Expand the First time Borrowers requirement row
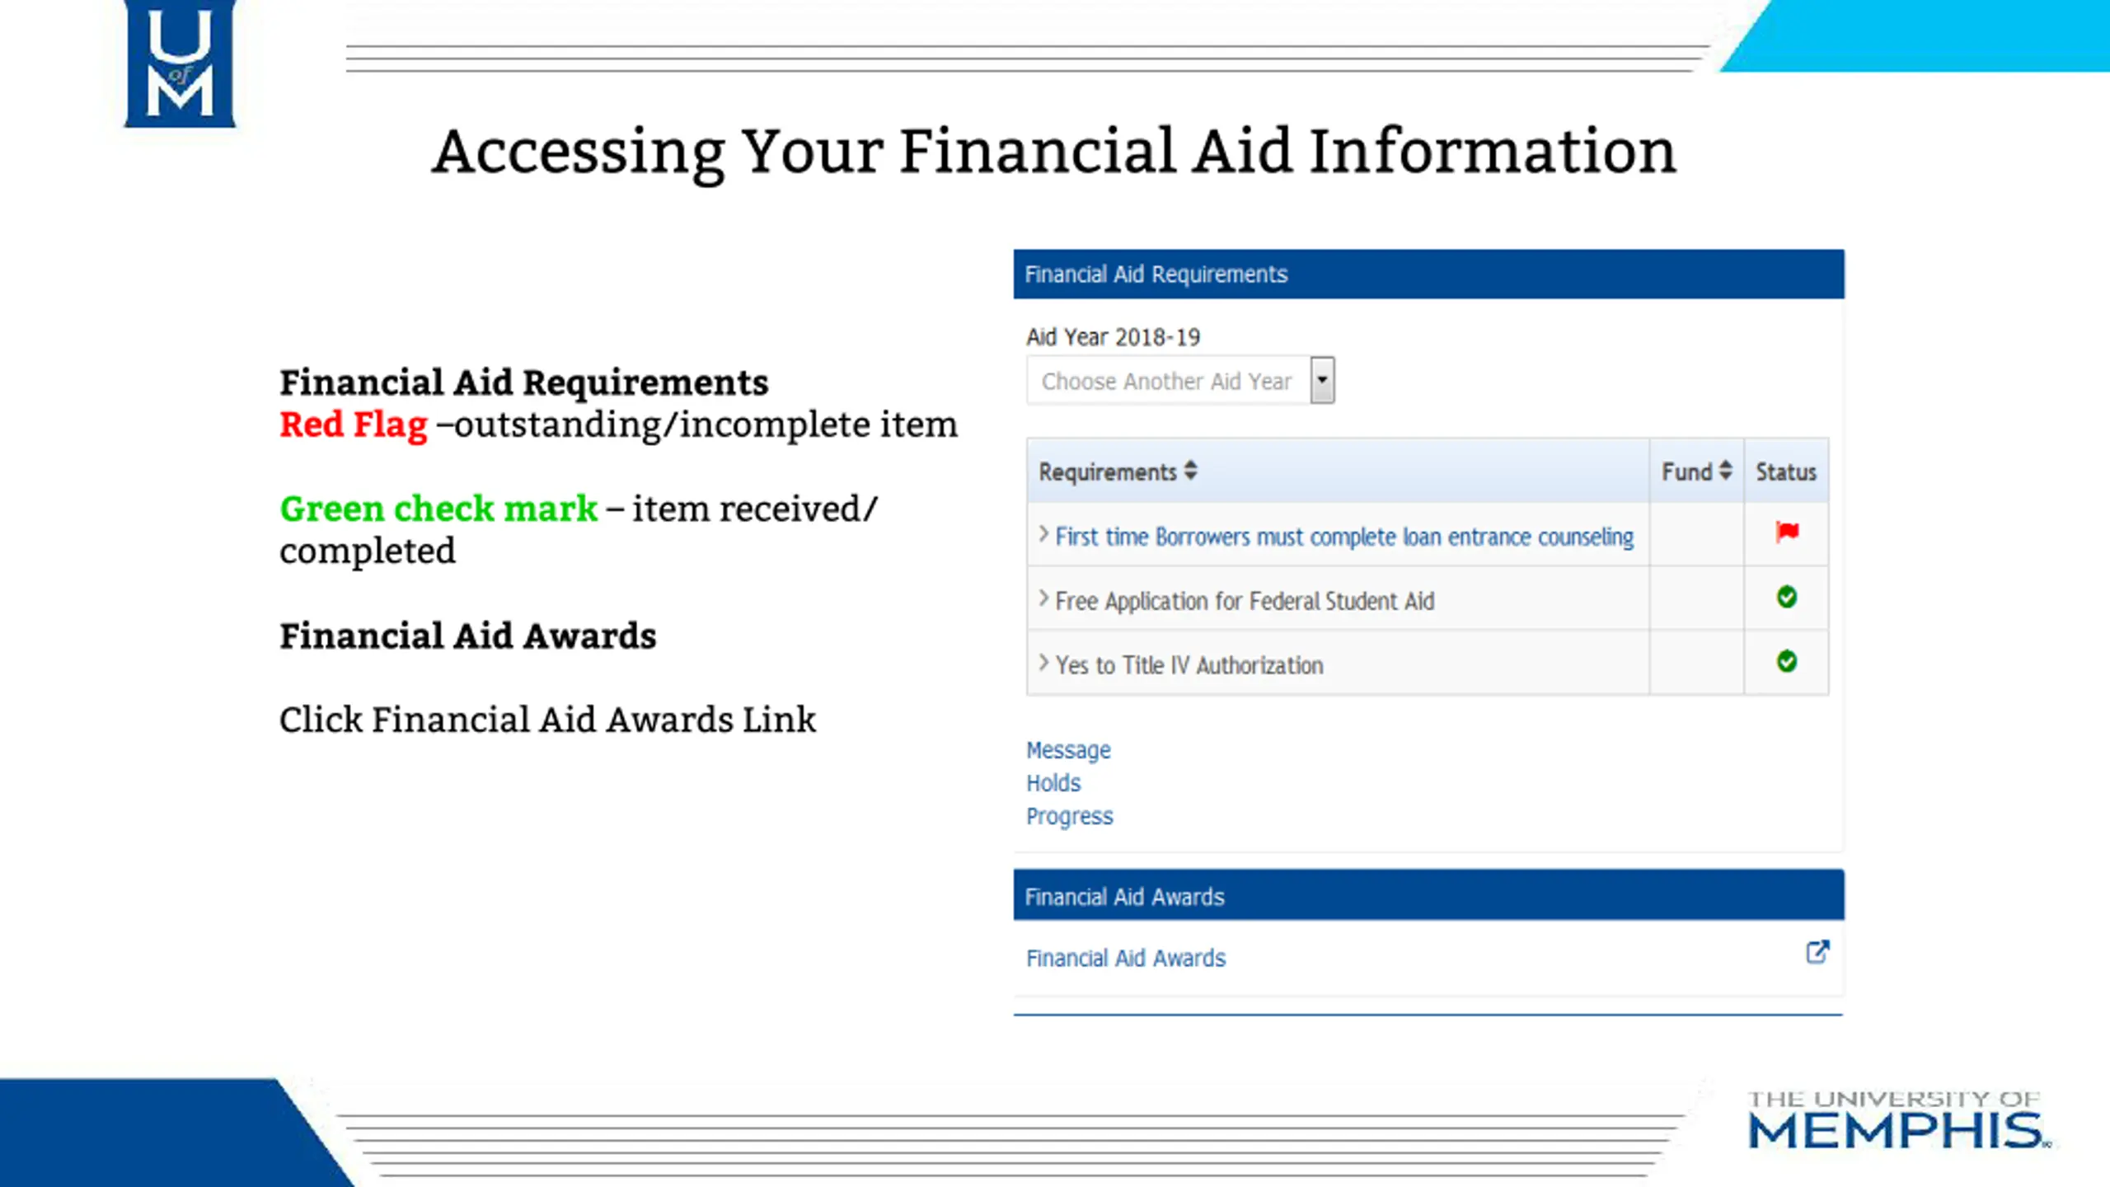The height and width of the screenshot is (1187, 2110). pos(1043,534)
